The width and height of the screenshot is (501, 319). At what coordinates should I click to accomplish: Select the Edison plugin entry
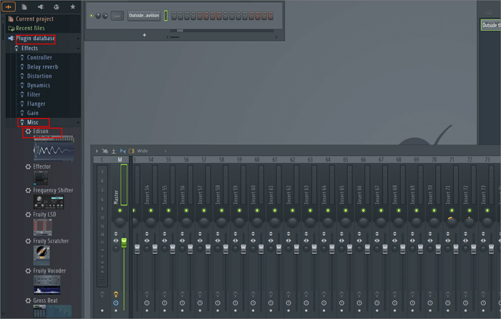point(41,131)
